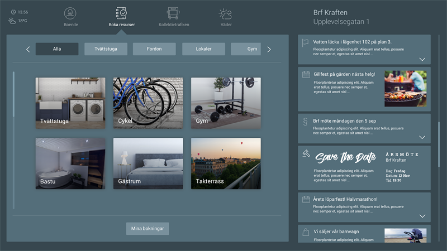Click the gavel icon on Save the Date card
The width and height of the screenshot is (447, 251).
point(306,153)
